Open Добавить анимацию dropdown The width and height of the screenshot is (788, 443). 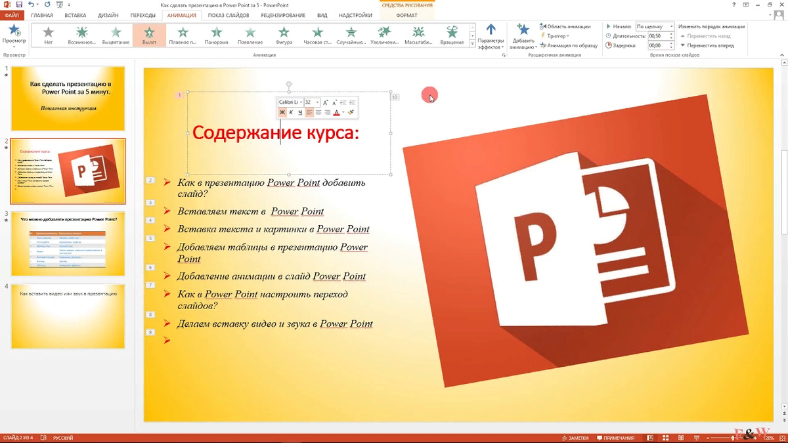pos(523,37)
